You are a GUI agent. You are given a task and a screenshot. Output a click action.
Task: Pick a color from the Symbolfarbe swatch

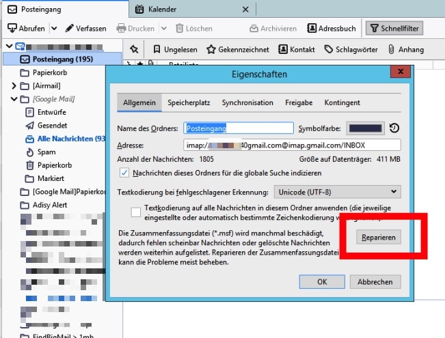coord(366,128)
